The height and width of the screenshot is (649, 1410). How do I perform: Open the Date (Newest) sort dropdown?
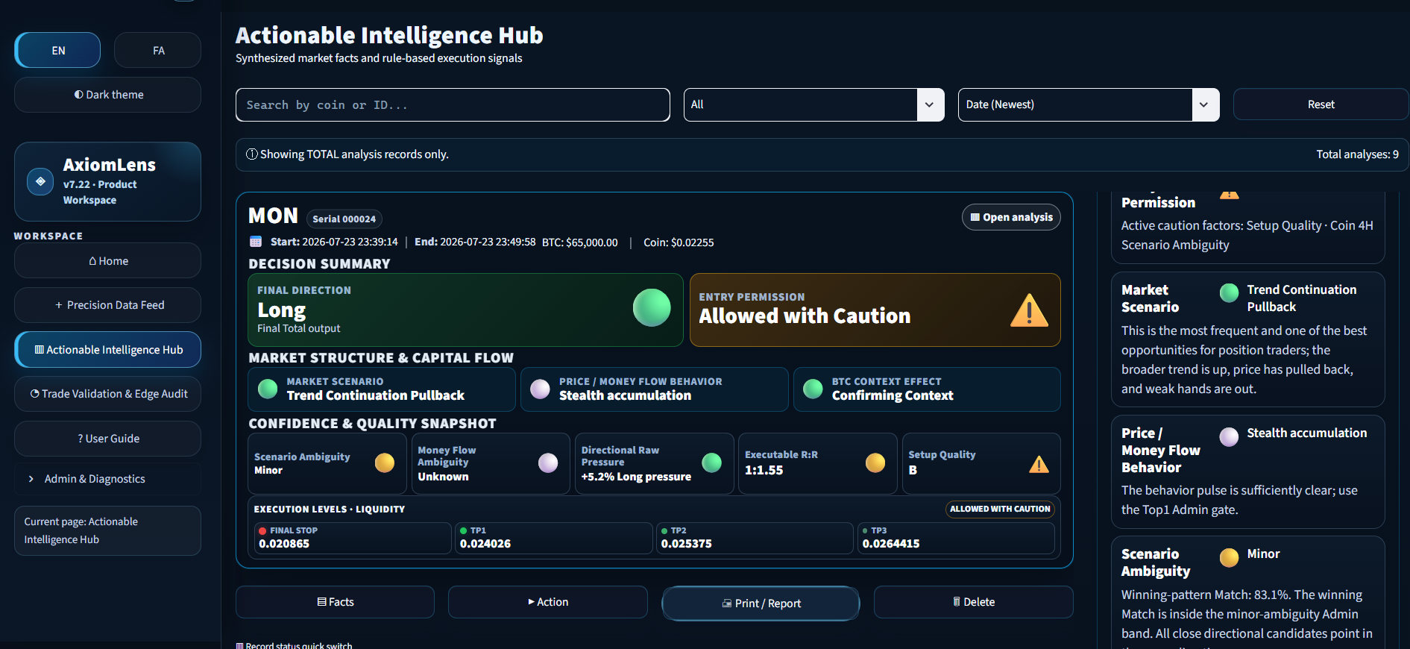point(1088,104)
